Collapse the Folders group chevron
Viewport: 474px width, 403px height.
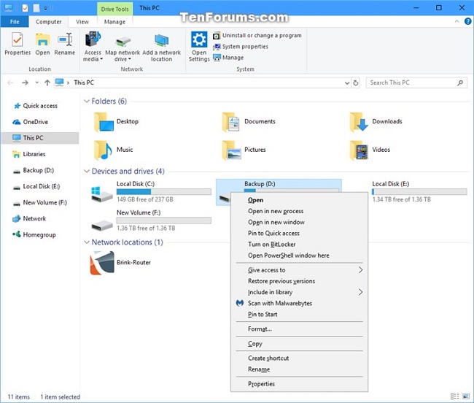pos(87,101)
